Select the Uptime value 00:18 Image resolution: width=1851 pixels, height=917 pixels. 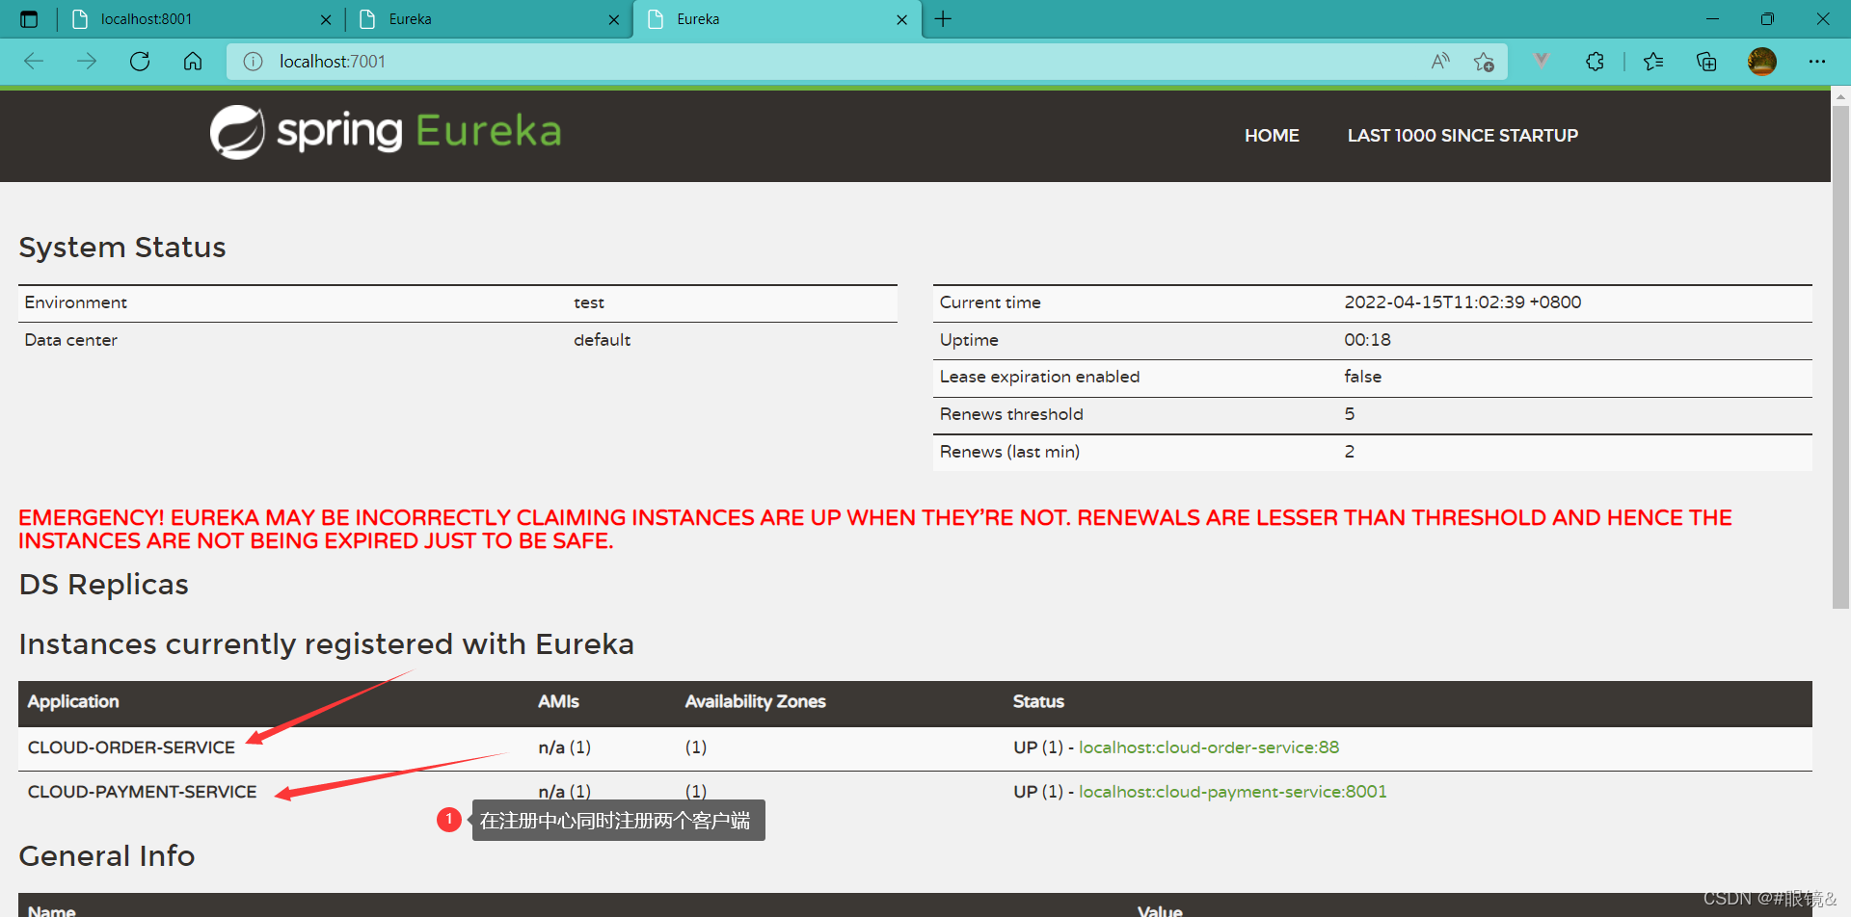coord(1367,340)
